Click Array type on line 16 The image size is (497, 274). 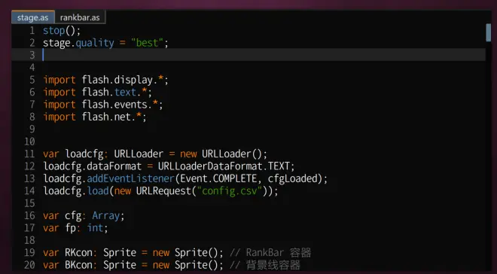pyautogui.click(x=106, y=216)
